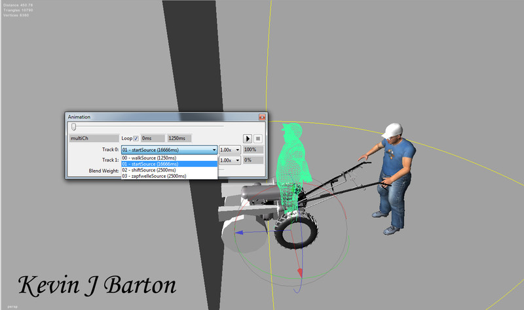This screenshot has height=310, width=524.
Task: Click the Track 1 0% weight field
Action: coord(253,160)
